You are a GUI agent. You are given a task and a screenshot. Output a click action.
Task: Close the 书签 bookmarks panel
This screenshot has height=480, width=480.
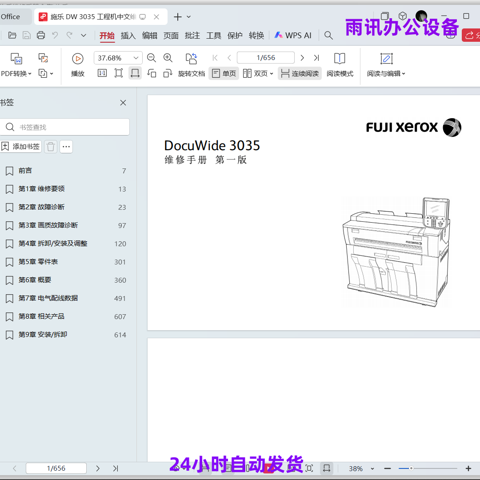(123, 103)
